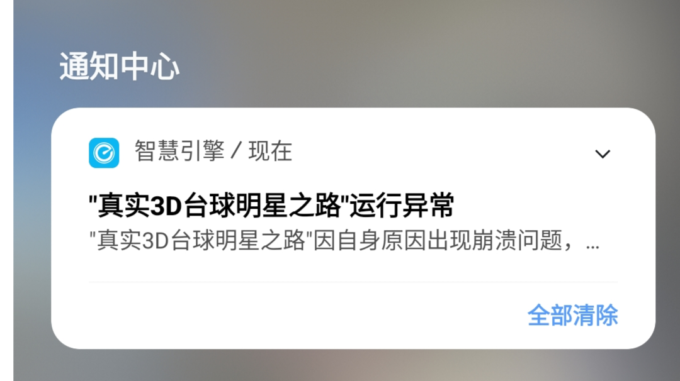Viewport: 680px width, 381px height.
Task: Open the "真实3D台球明星之路"运行异常 notification title
Action: pos(271,205)
